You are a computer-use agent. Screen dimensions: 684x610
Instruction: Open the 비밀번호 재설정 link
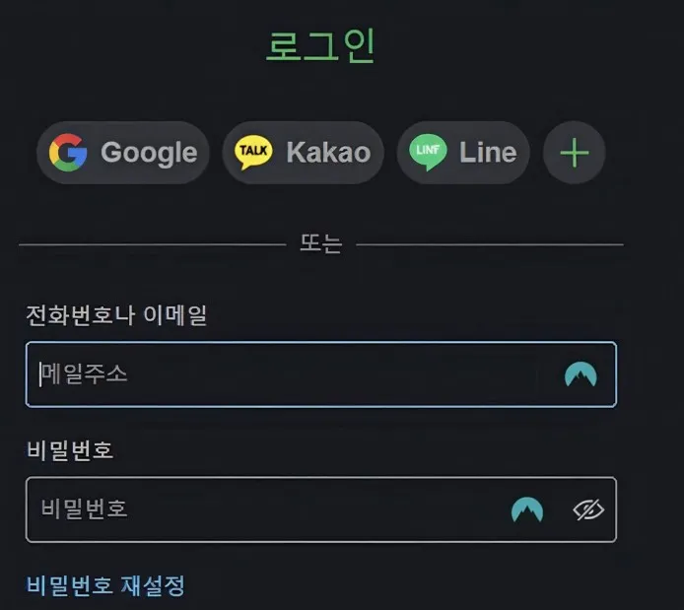105,585
